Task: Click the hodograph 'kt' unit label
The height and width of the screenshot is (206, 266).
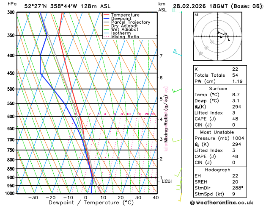Action: [197, 15]
